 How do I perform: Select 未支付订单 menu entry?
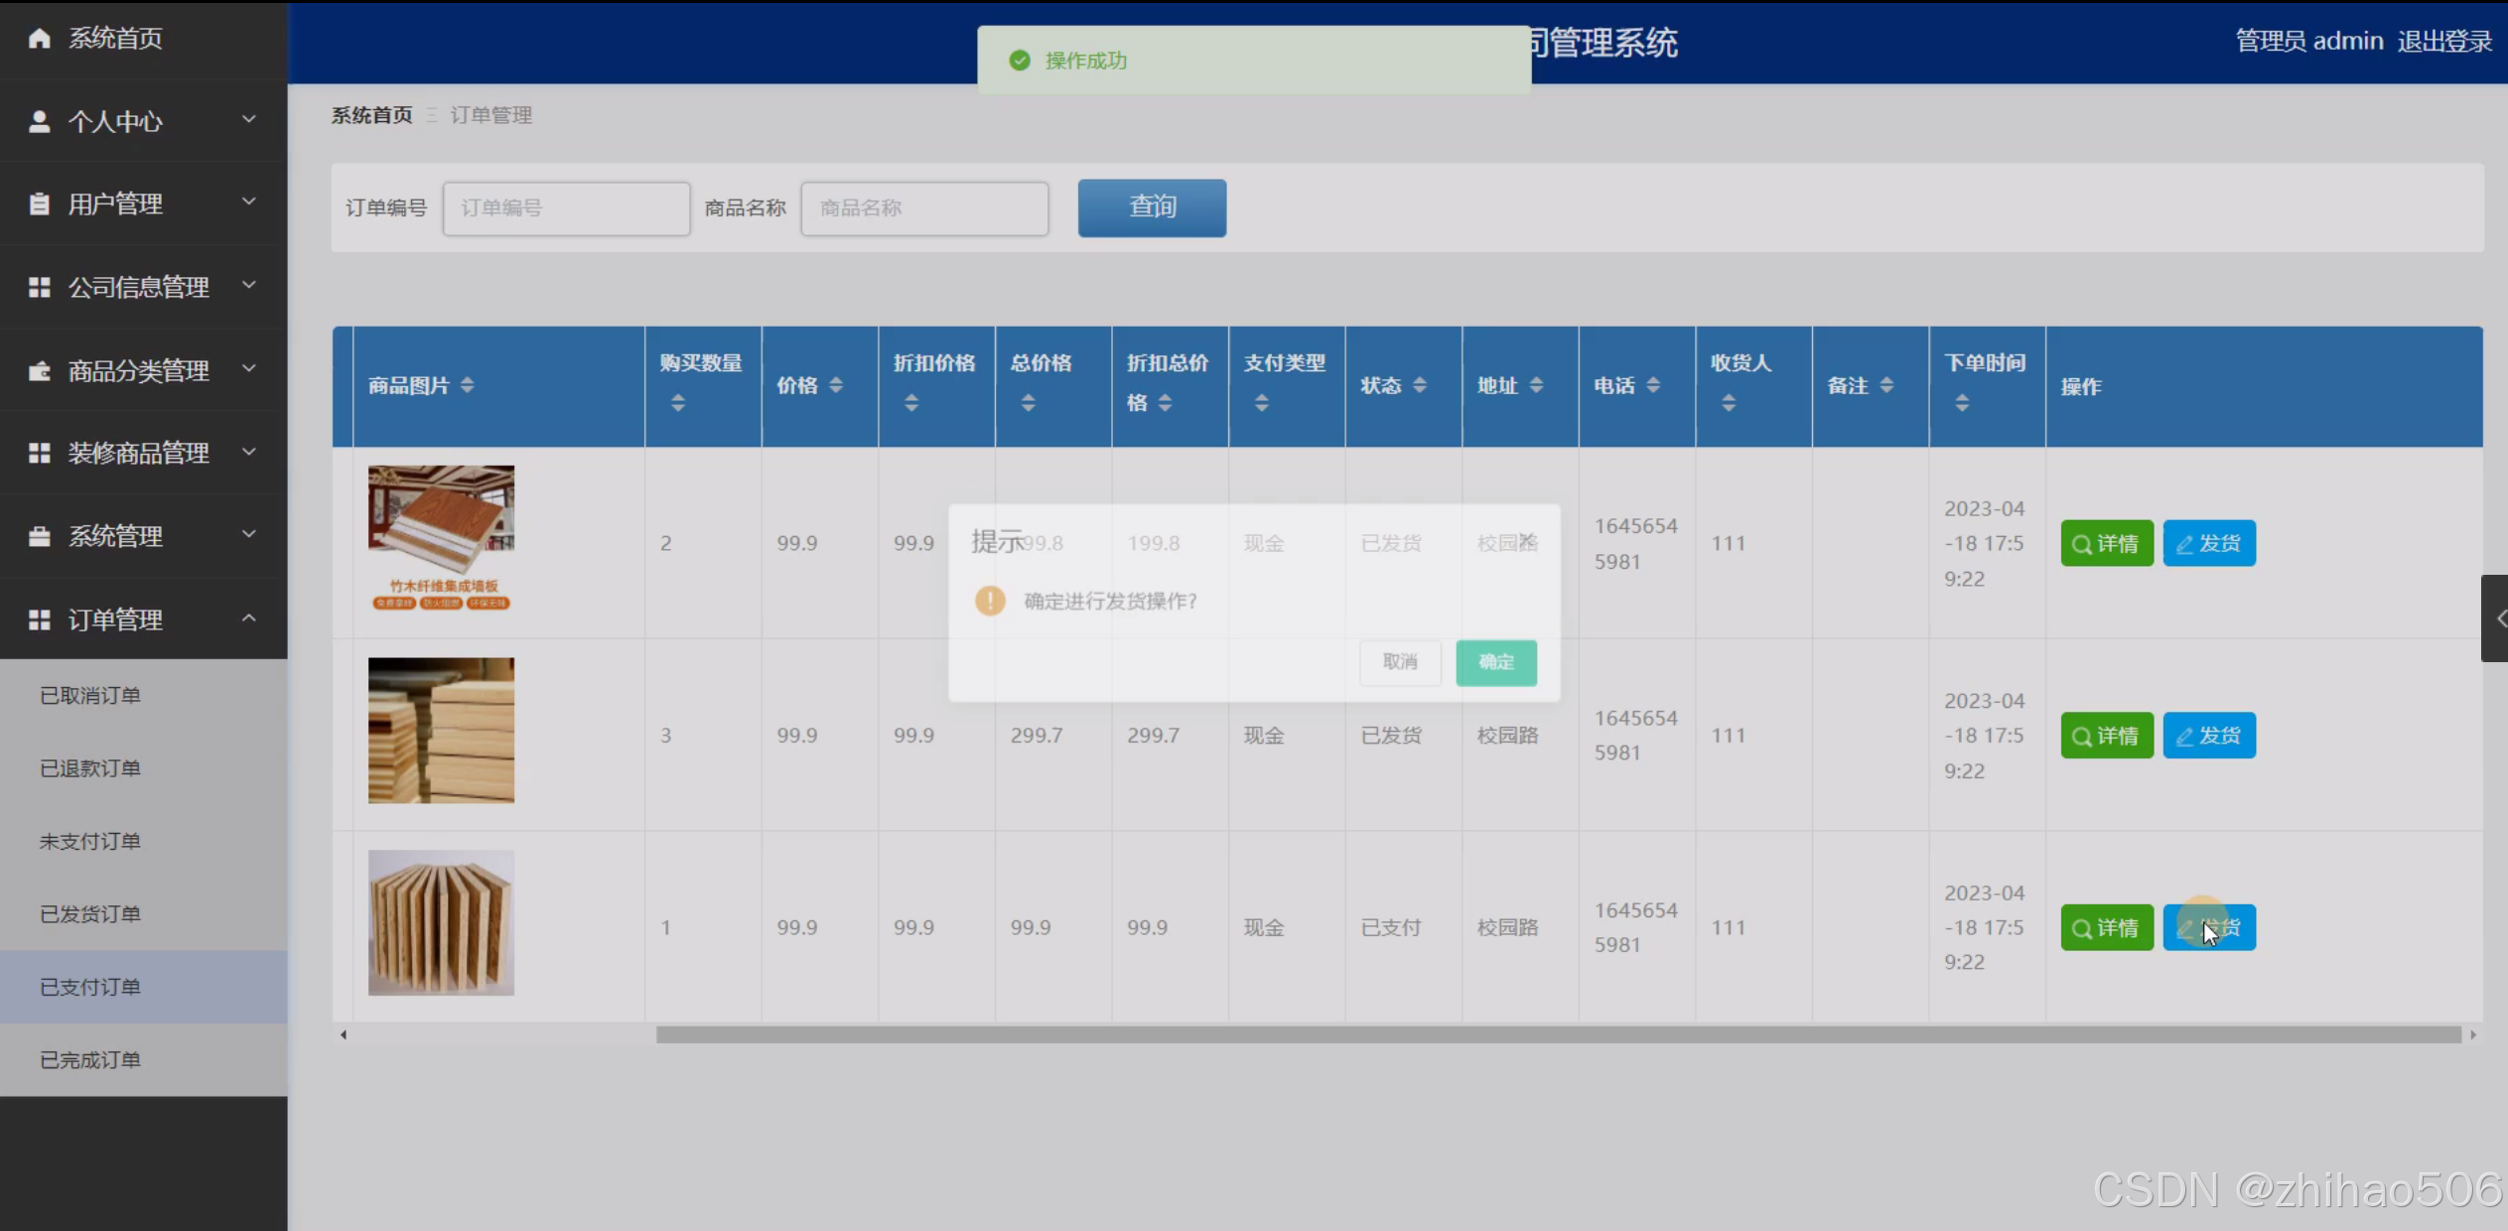pos(90,841)
